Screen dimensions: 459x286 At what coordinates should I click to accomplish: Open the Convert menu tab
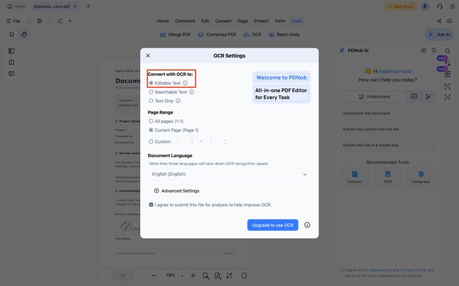point(223,21)
